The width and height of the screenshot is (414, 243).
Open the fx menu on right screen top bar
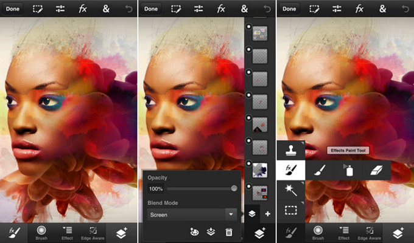pyautogui.click(x=360, y=9)
